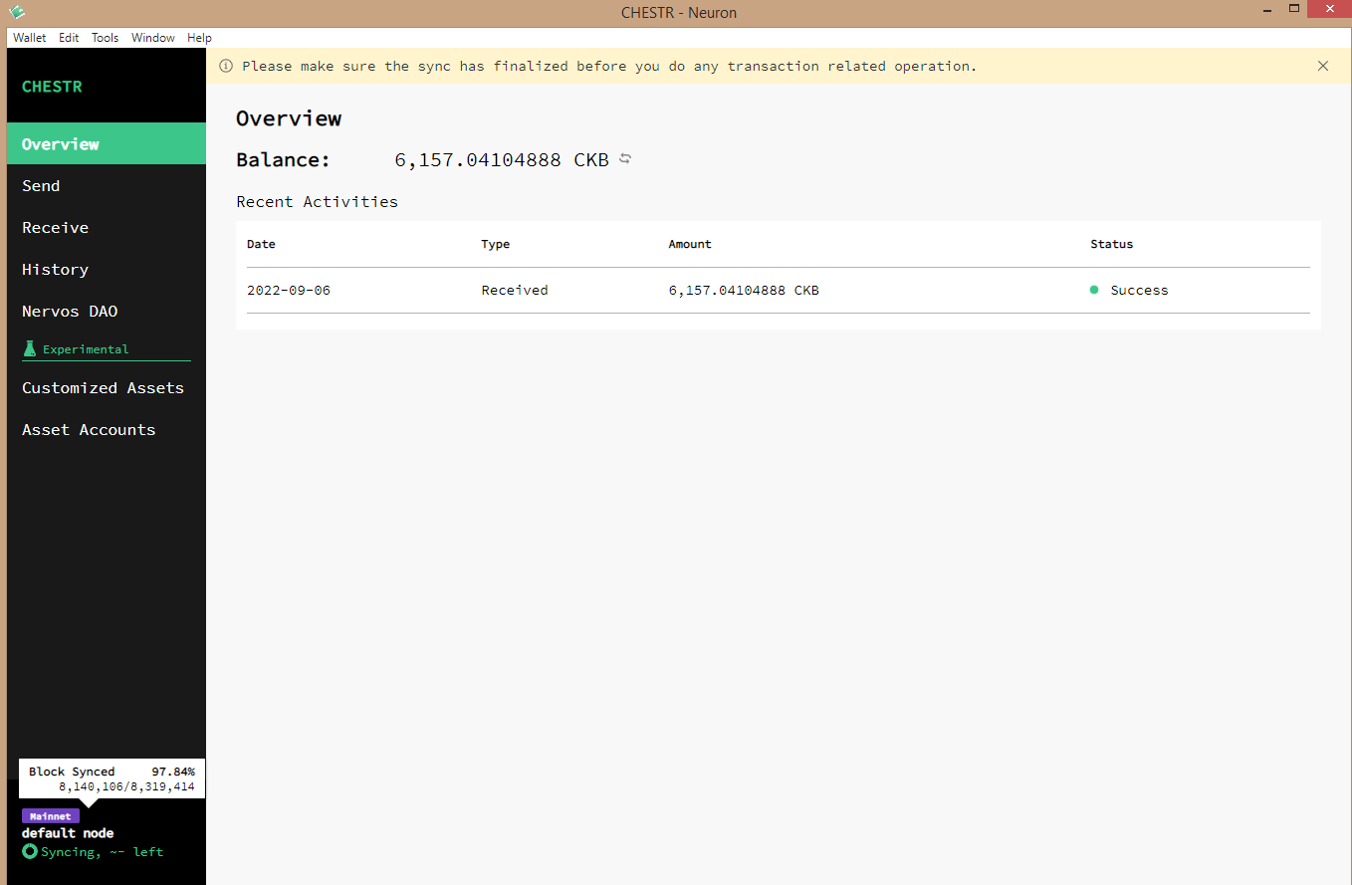
Task: Click the Block Synced progress tooltip
Action: [112, 778]
